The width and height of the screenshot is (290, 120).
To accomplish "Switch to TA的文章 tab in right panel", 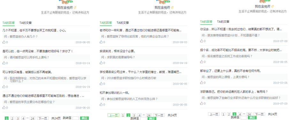I will [x=223, y=21].
